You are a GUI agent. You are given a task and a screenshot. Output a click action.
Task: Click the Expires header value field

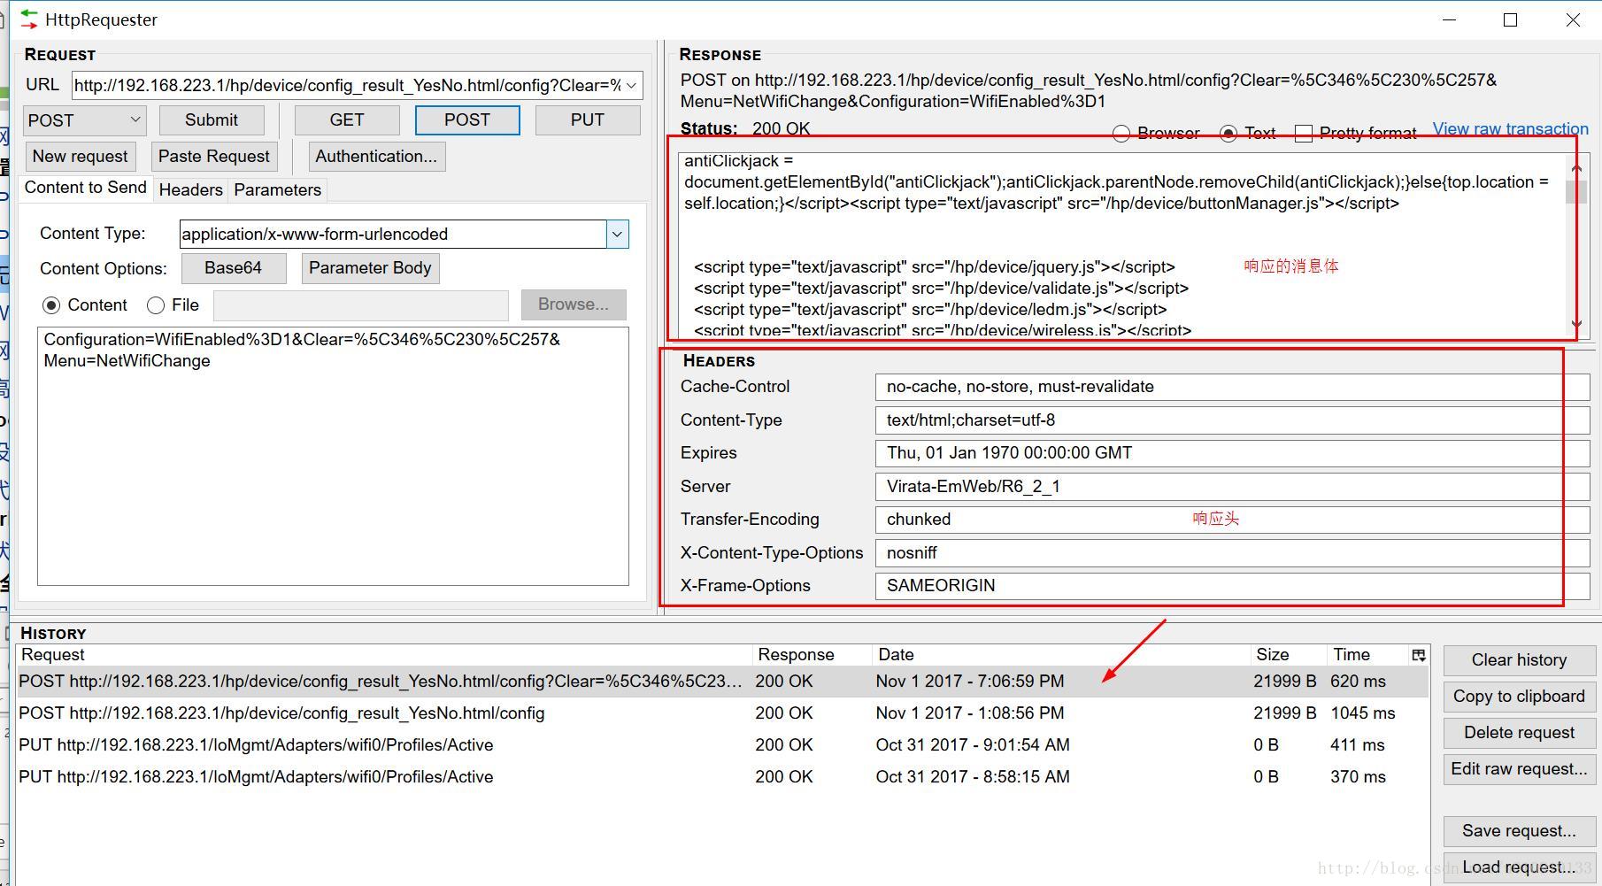coord(1232,453)
